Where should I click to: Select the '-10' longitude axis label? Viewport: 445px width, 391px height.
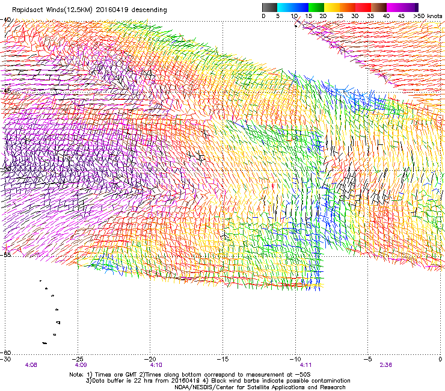point(295,359)
